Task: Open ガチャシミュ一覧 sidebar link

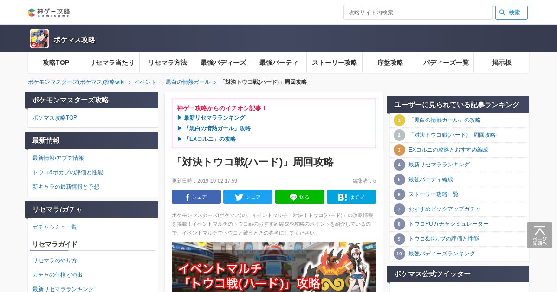Action: (x=55, y=227)
